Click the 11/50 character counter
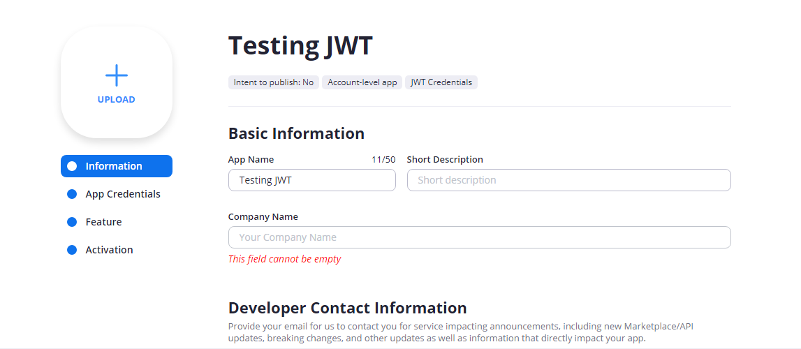Image resolution: width=801 pixels, height=349 pixels. point(383,160)
